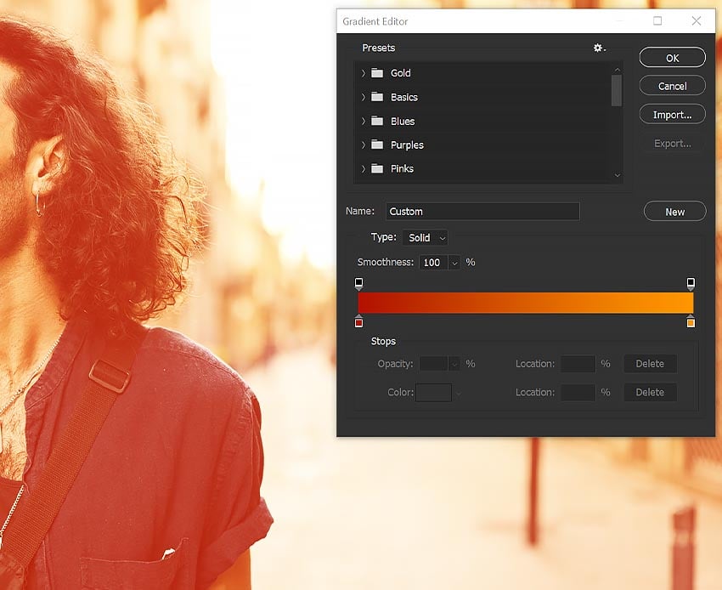Select the Pinks folder icon

[377, 168]
